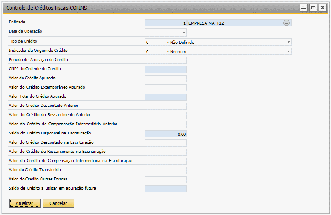The height and width of the screenshot is (215, 331).
Task: Select the Período de Apuração do Crédito field
Action: coord(166,60)
